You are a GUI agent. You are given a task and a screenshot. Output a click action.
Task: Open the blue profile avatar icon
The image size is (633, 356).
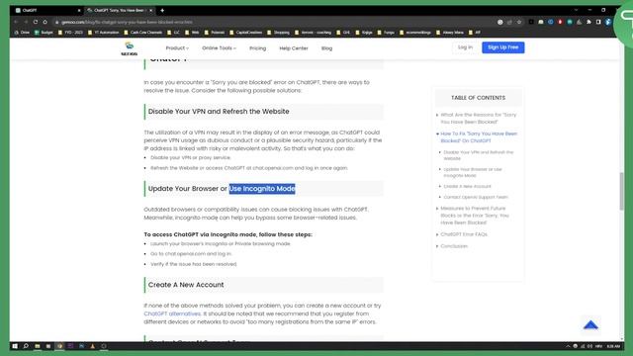click(x=608, y=22)
